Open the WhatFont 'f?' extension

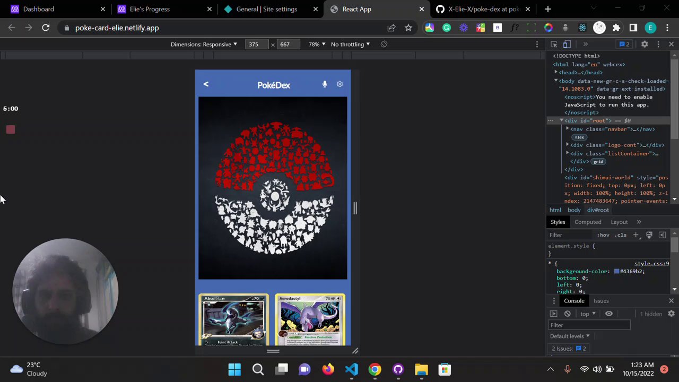[x=515, y=28]
